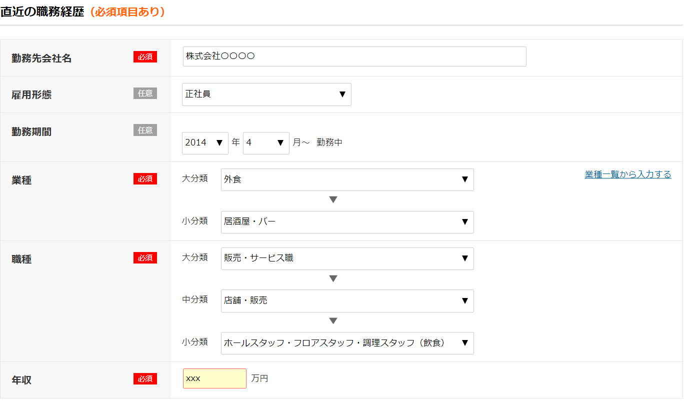Click the 大分類 label in 職種 row
The width and height of the screenshot is (684, 404).
point(195,257)
